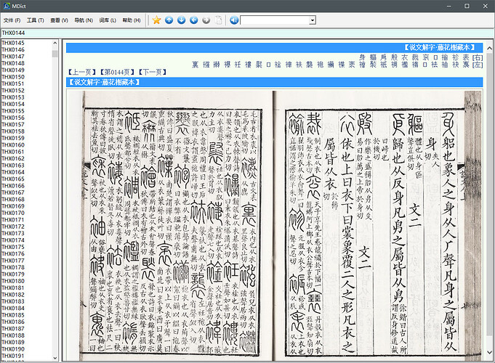Screen dimensions: 495x363
Task: Click the 殷 character link
Action: click(x=394, y=57)
